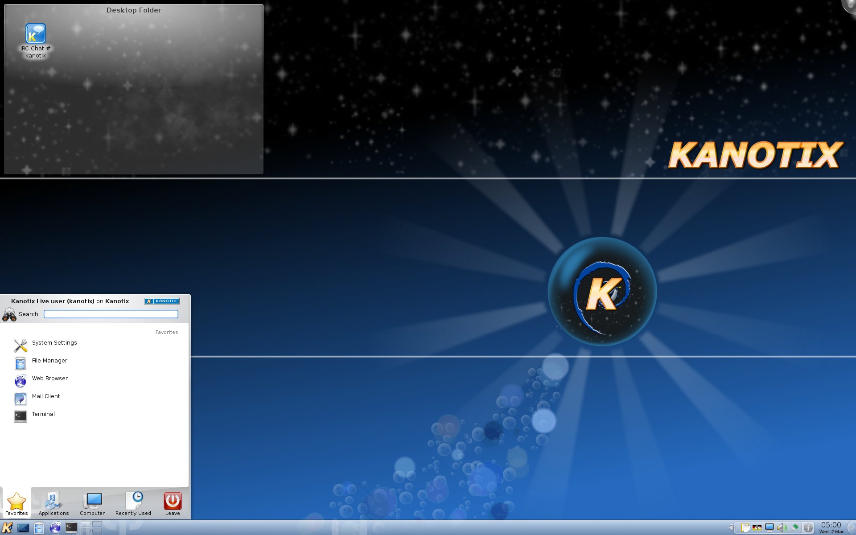
Task: Click network connection tray icon
Action: (794, 528)
